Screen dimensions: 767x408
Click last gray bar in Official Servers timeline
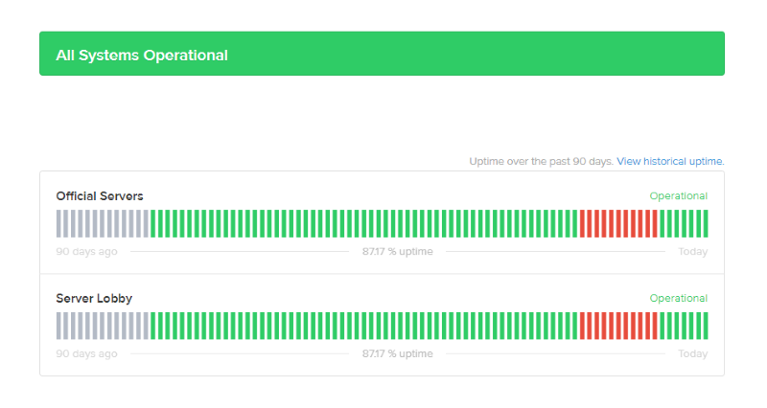click(146, 224)
